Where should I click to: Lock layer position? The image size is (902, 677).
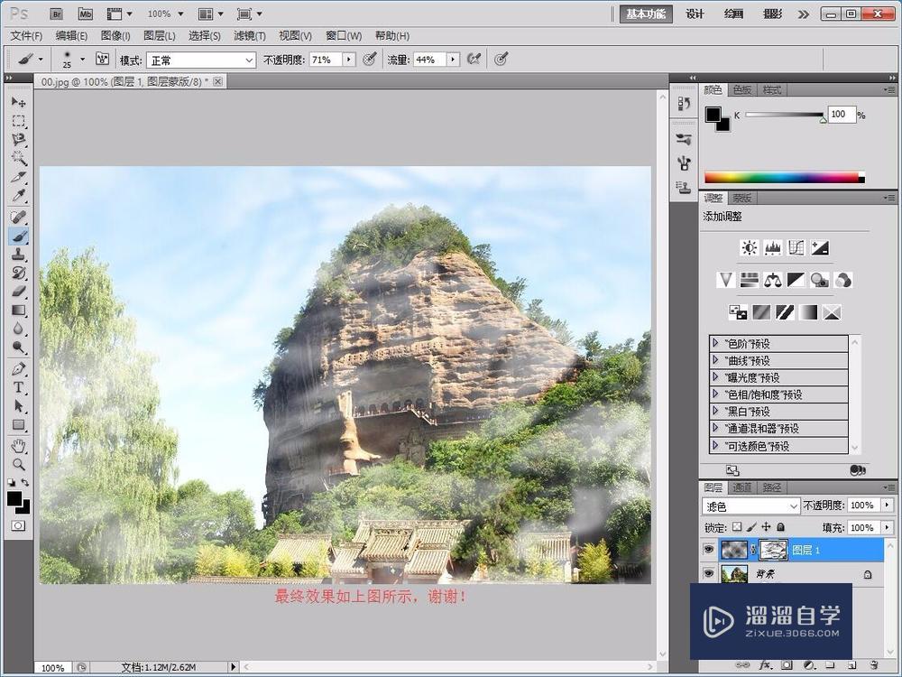tap(766, 527)
